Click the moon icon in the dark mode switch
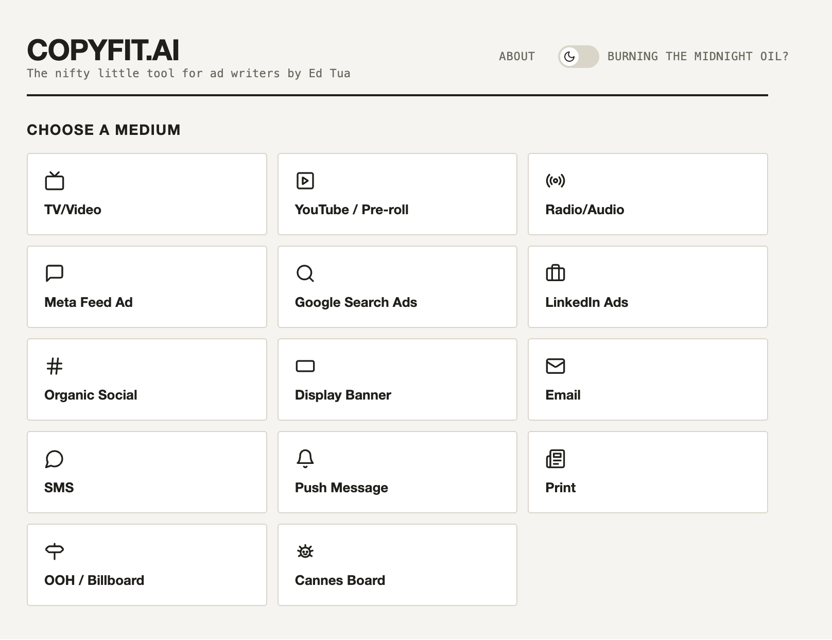Image resolution: width=832 pixels, height=640 pixels. pyautogui.click(x=569, y=57)
